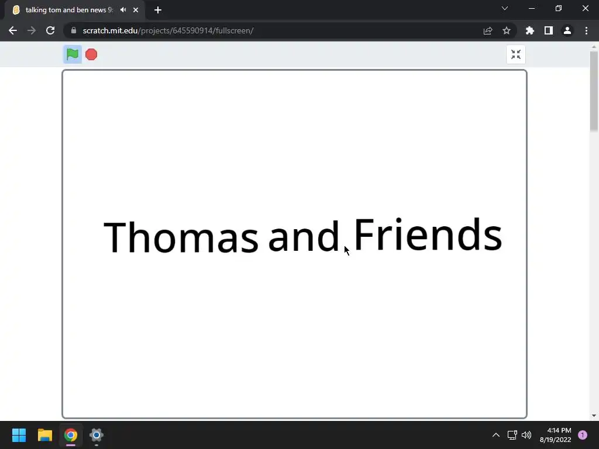Open a new browser tab
Viewport: 599px width, 449px height.
(x=158, y=10)
